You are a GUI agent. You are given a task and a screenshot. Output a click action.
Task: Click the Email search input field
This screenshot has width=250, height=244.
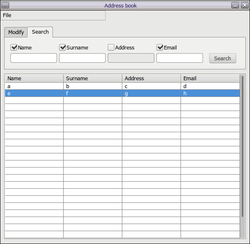180,58
